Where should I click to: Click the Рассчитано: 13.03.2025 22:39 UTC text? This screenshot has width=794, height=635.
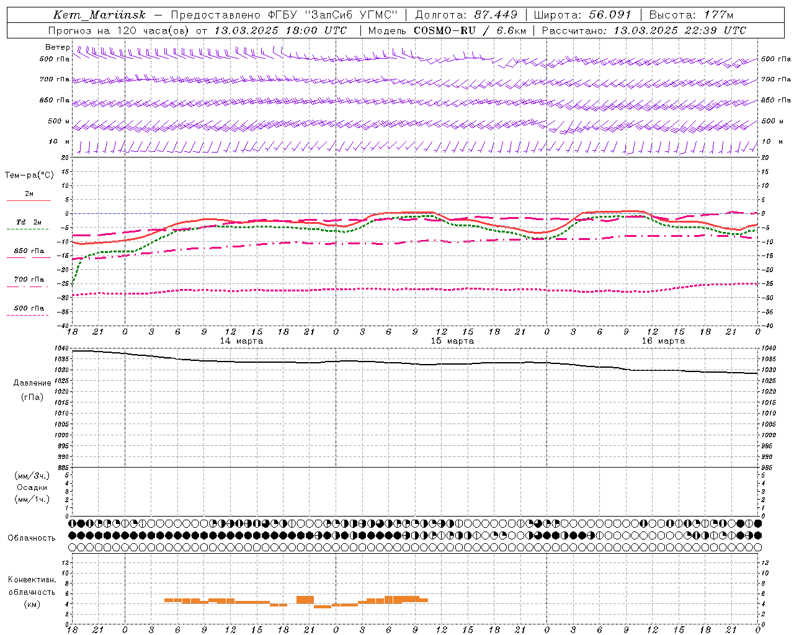tap(644, 30)
